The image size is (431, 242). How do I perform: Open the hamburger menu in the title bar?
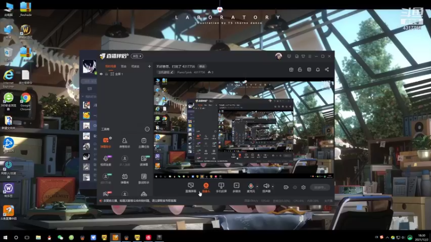pos(310,56)
